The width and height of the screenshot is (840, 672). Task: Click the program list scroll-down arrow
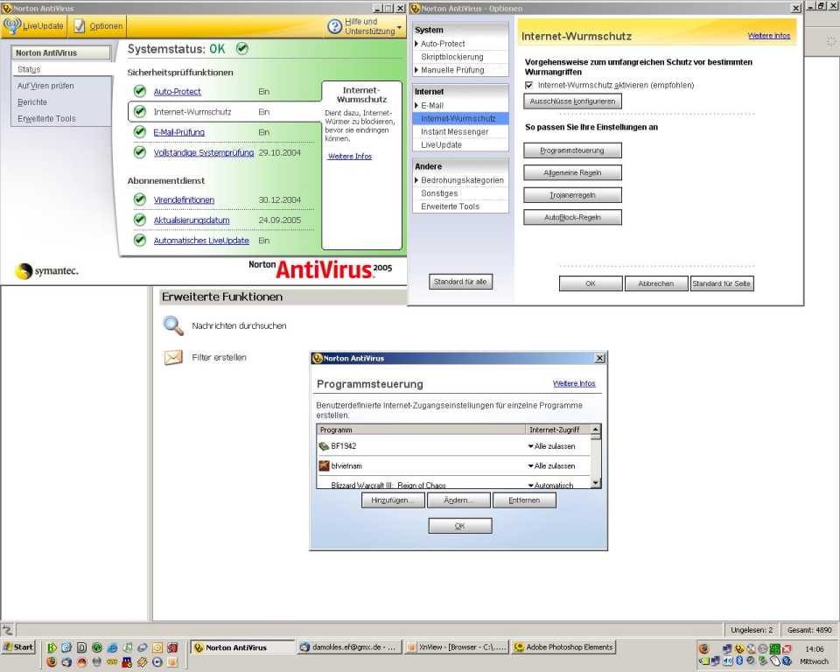[596, 483]
